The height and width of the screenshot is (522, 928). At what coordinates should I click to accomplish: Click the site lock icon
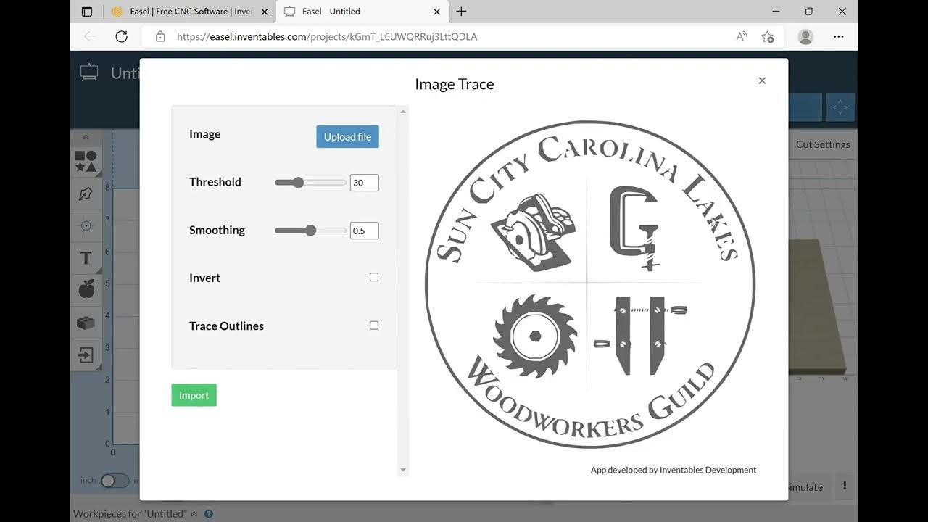[160, 36]
